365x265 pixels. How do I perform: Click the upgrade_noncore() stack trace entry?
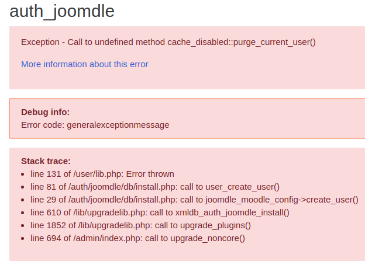click(x=137, y=238)
